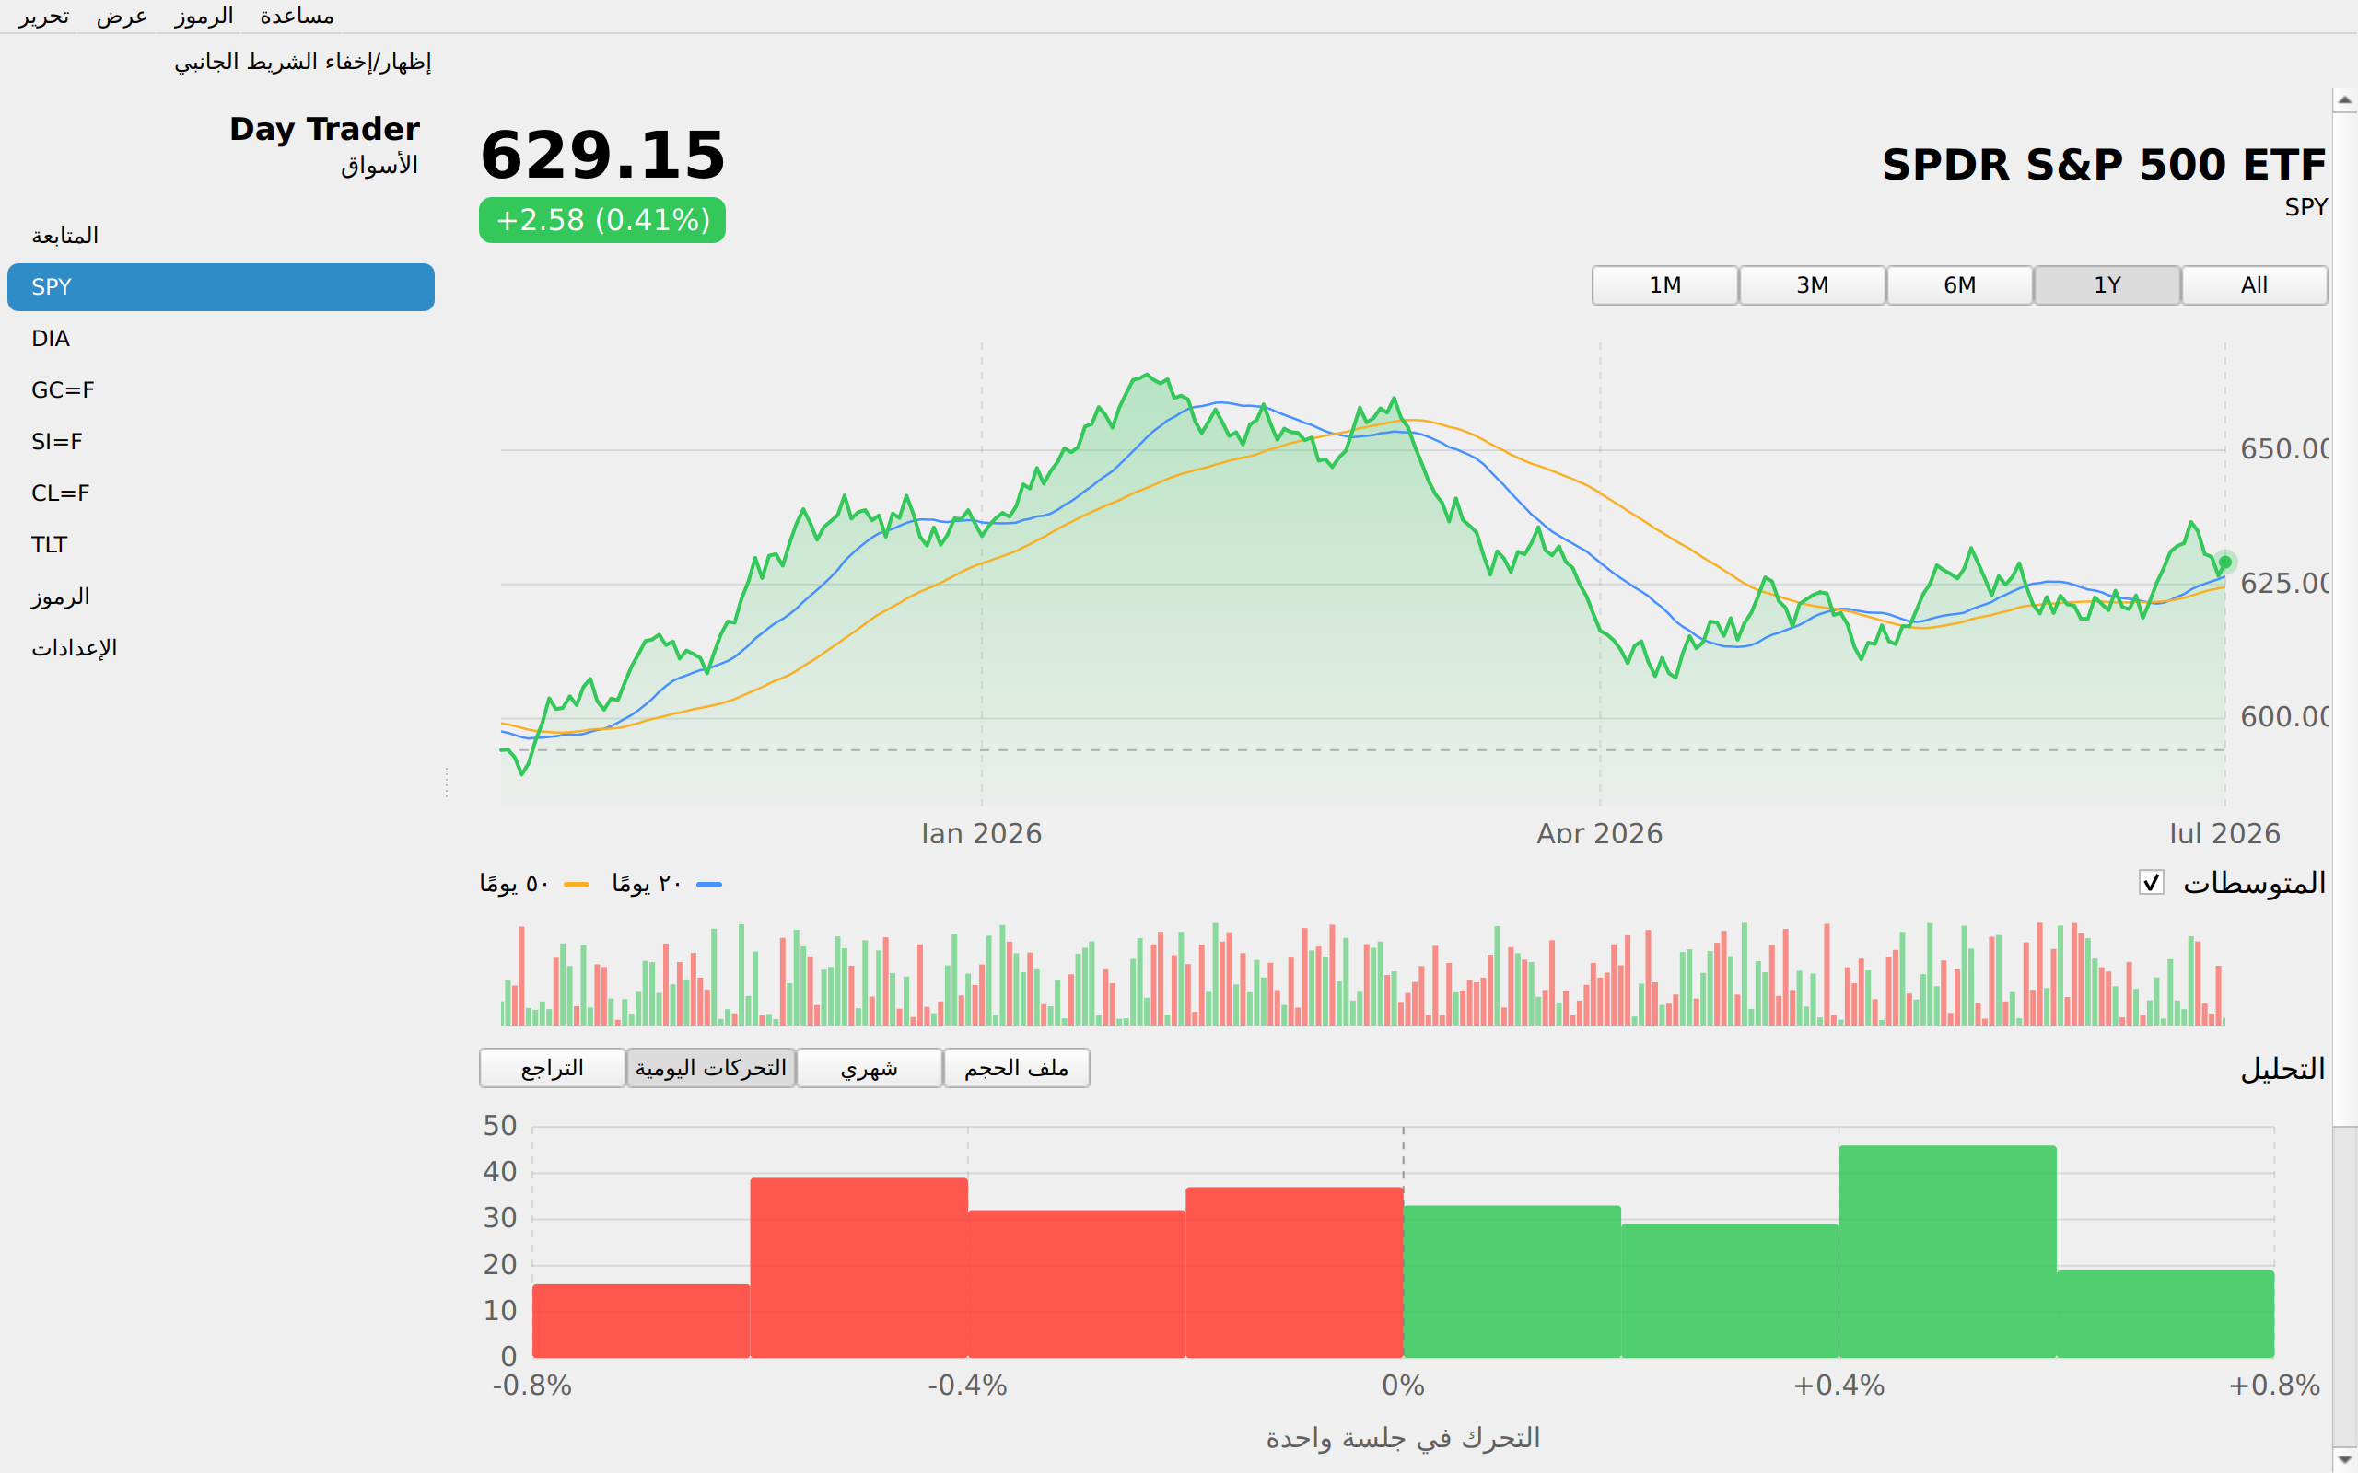Open الرموز page in sidebar
Screen dimensions: 2358x1473
[221, 597]
